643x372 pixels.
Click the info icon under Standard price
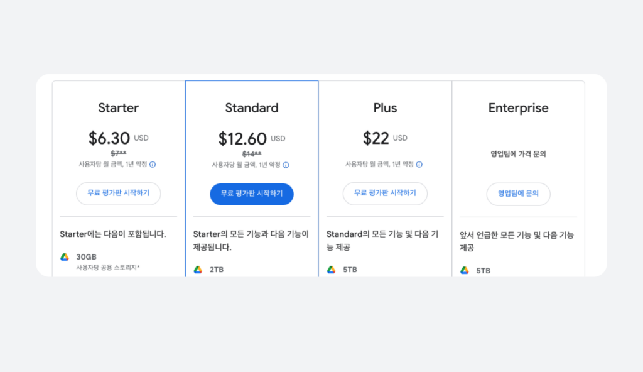286,165
